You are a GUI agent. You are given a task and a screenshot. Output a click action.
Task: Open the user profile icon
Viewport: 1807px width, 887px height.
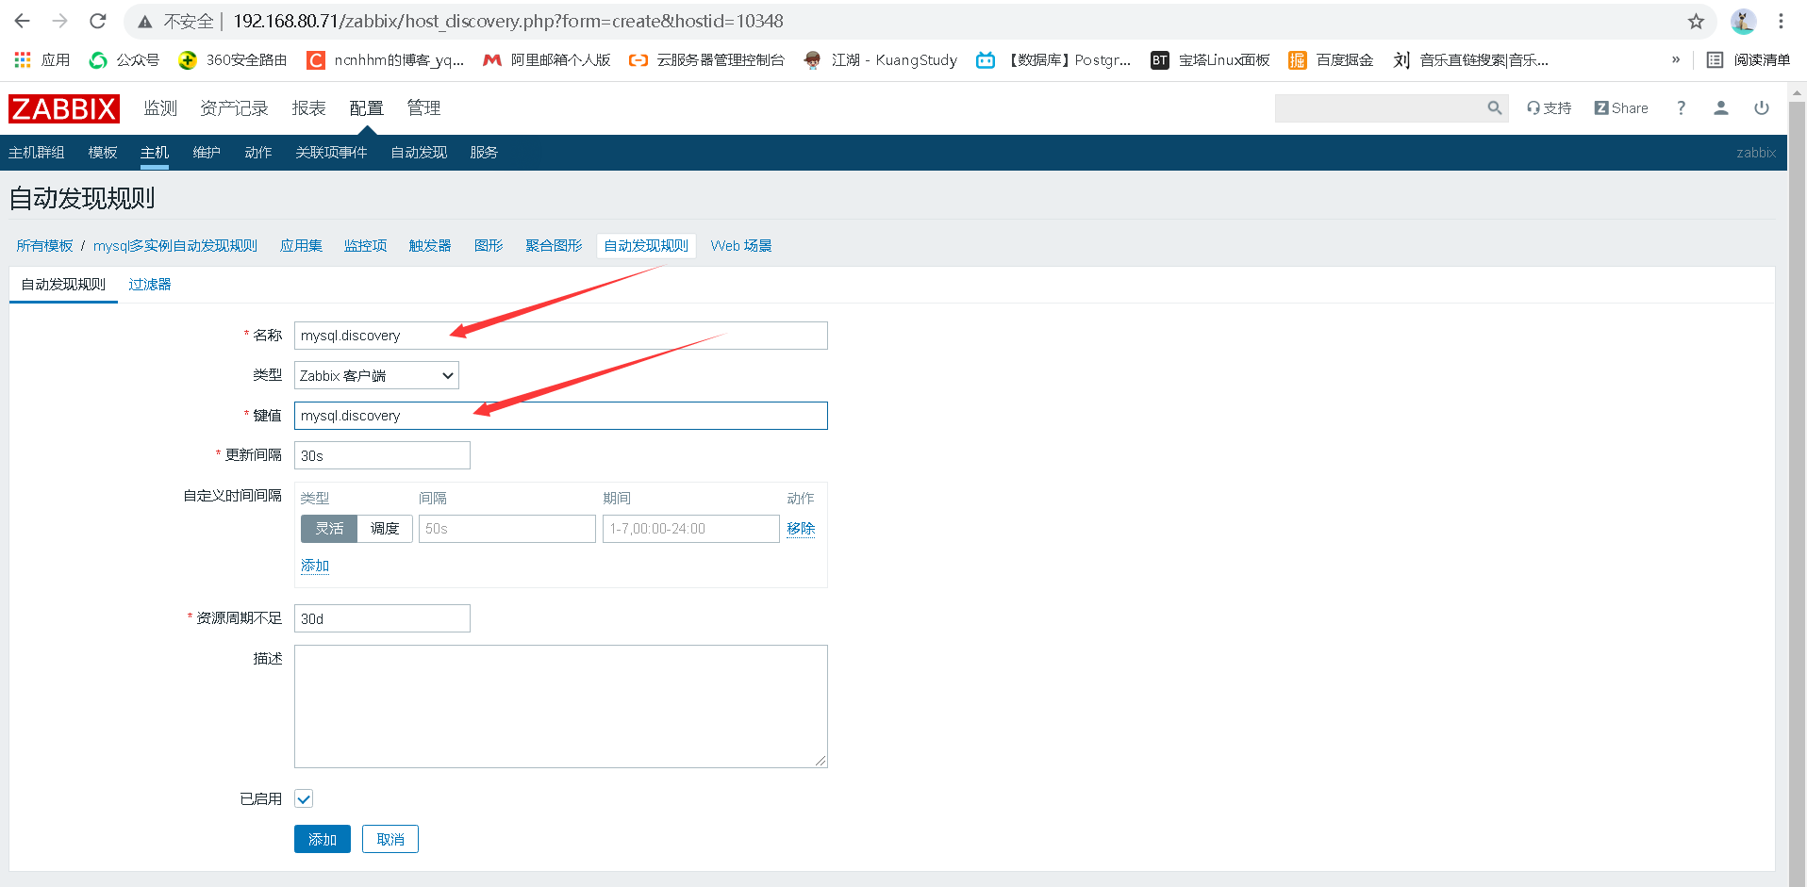(x=1721, y=108)
